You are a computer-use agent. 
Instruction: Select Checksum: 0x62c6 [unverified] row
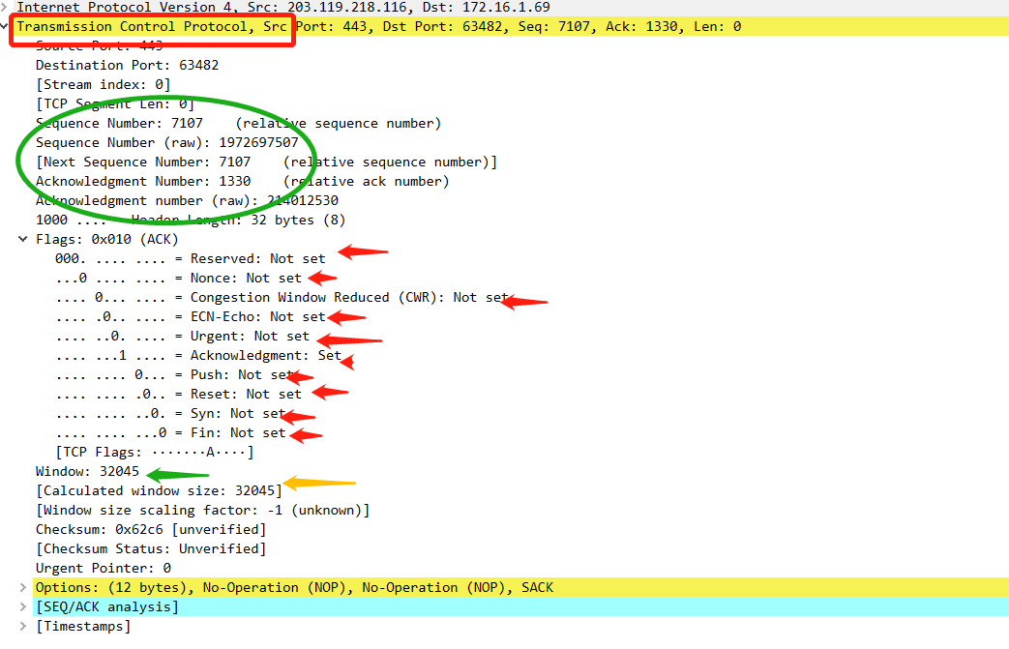pyautogui.click(x=151, y=529)
